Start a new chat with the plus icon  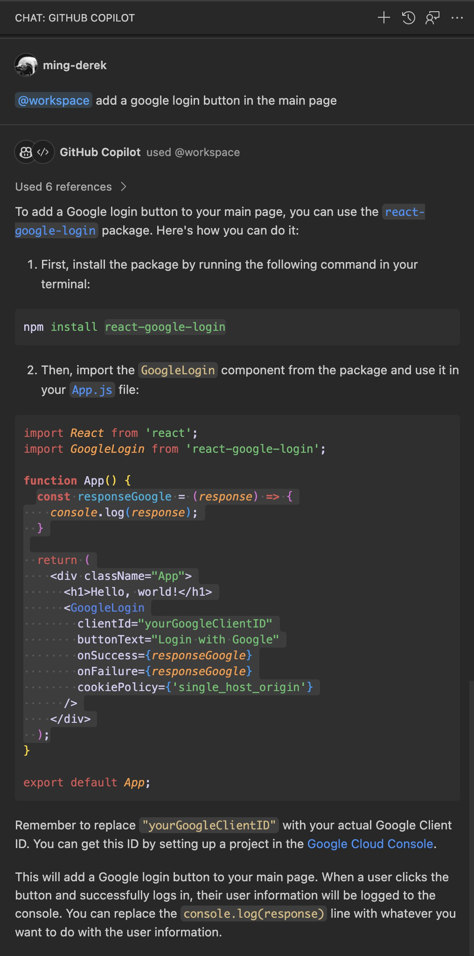click(383, 18)
